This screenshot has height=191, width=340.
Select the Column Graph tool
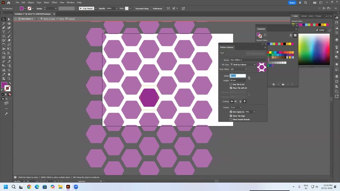[x=4, y=70]
